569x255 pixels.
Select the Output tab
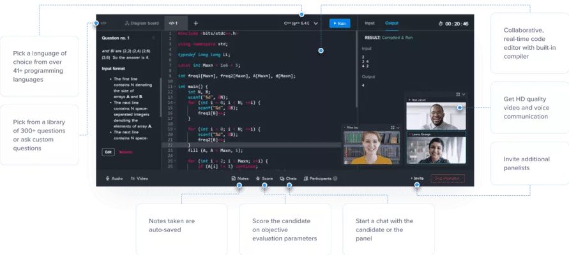pos(391,24)
